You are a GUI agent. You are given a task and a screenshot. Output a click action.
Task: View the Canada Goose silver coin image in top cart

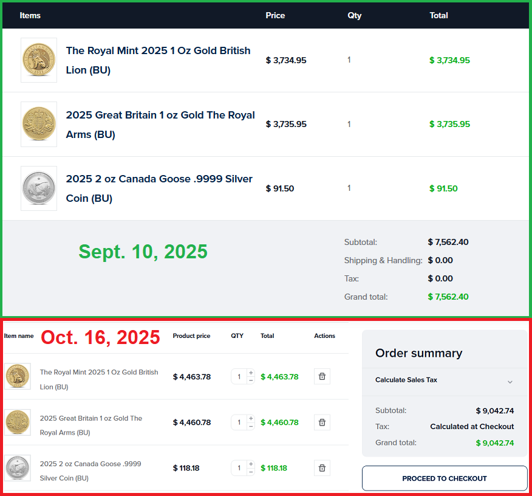pyautogui.click(x=39, y=188)
